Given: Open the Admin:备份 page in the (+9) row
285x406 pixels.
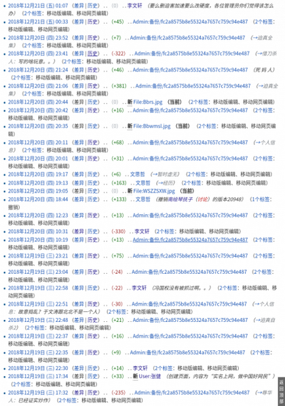Looking at the screenshot, I should click(x=187, y=352).
